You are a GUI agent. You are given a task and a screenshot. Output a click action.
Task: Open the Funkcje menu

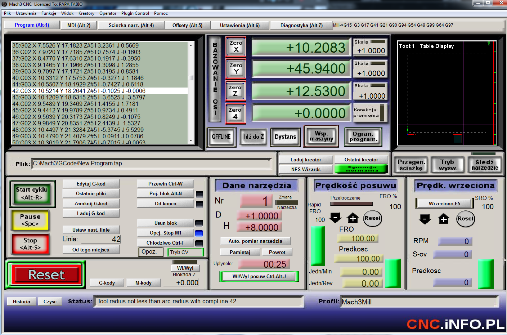point(49,13)
